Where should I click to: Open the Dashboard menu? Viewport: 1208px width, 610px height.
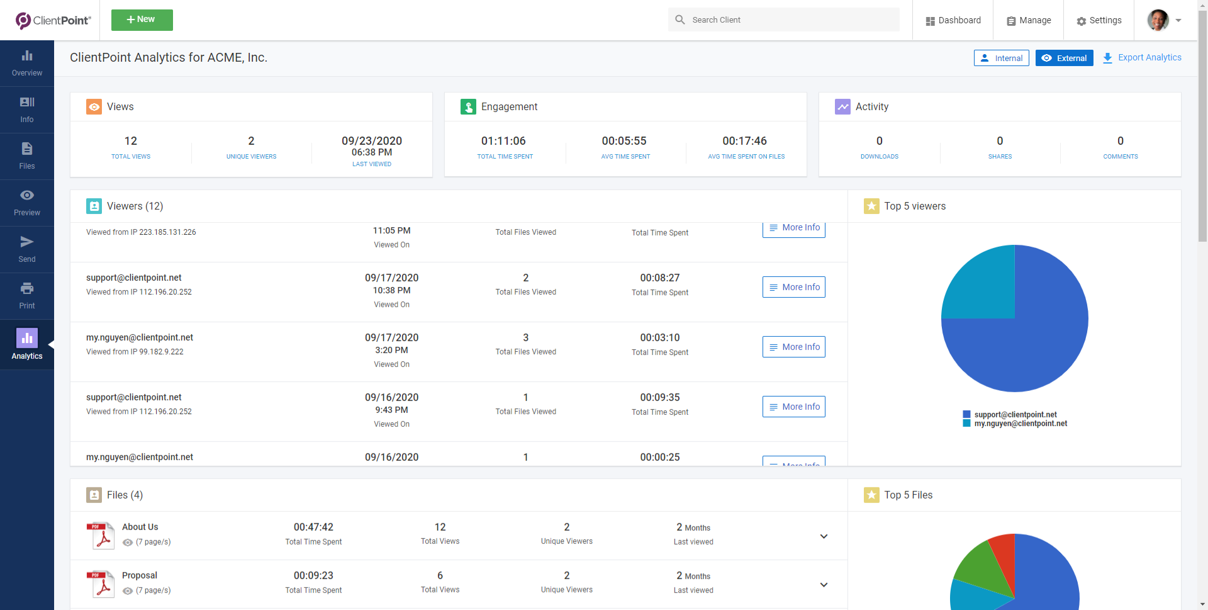953,20
